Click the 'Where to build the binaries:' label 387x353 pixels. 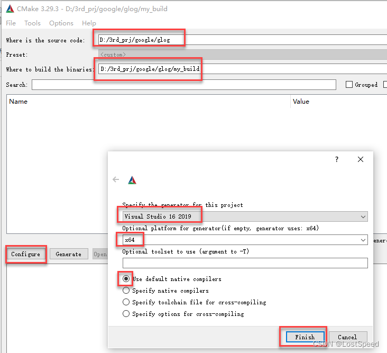pos(50,69)
